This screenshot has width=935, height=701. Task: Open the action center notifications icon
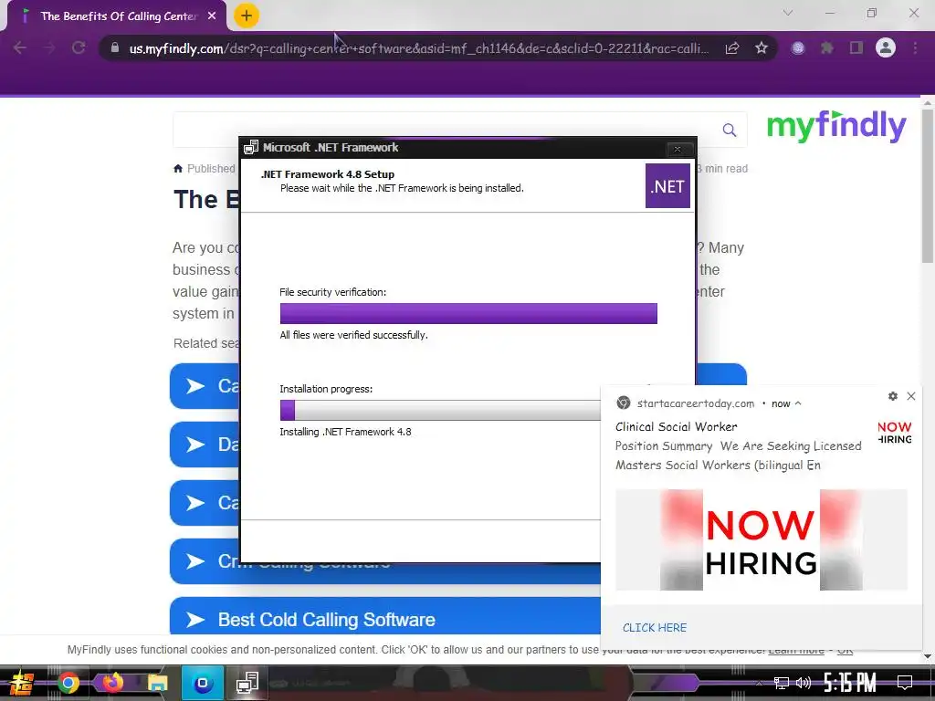coord(905,683)
